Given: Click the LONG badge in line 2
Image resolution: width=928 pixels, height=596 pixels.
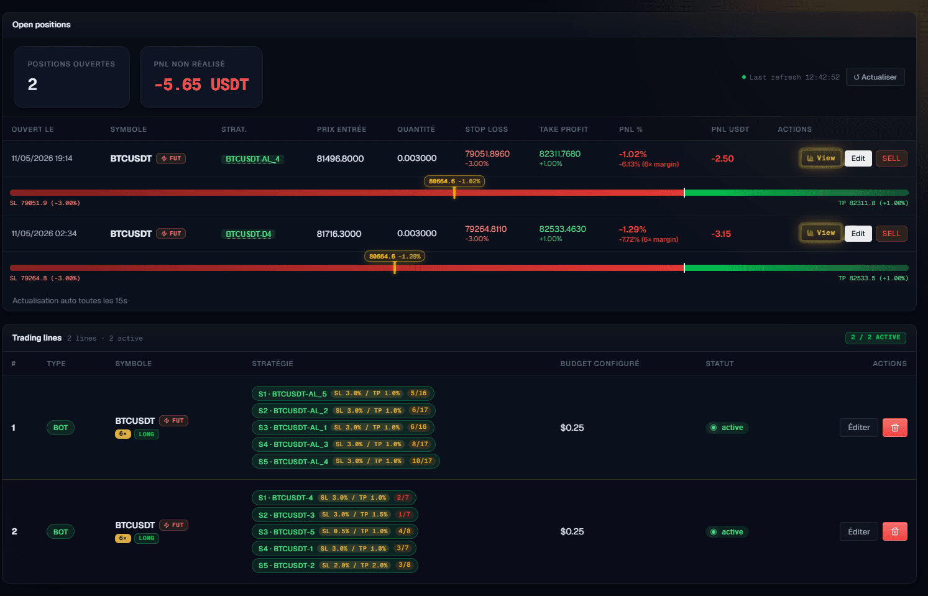Looking at the screenshot, I should [x=147, y=539].
